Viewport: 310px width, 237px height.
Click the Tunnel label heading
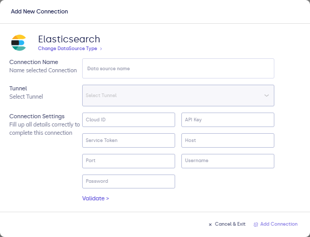tap(18, 88)
